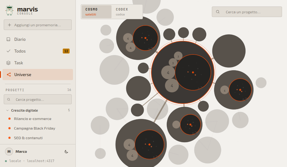The image size is (287, 167).
Task: Click the magnifier icon in the sidebar project search
Action: coord(9,100)
